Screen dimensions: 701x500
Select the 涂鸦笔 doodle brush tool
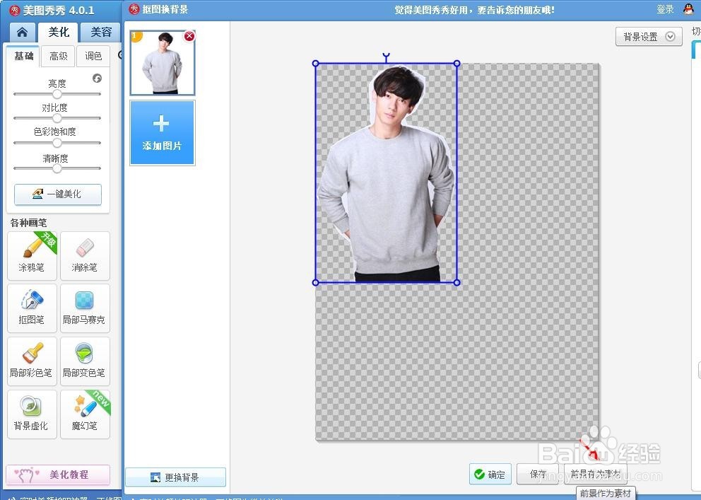pyautogui.click(x=33, y=256)
